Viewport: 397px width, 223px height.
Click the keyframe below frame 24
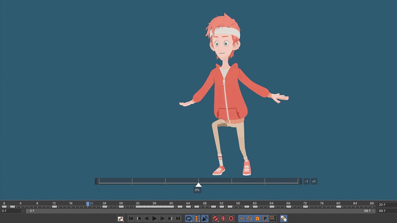point(105,207)
